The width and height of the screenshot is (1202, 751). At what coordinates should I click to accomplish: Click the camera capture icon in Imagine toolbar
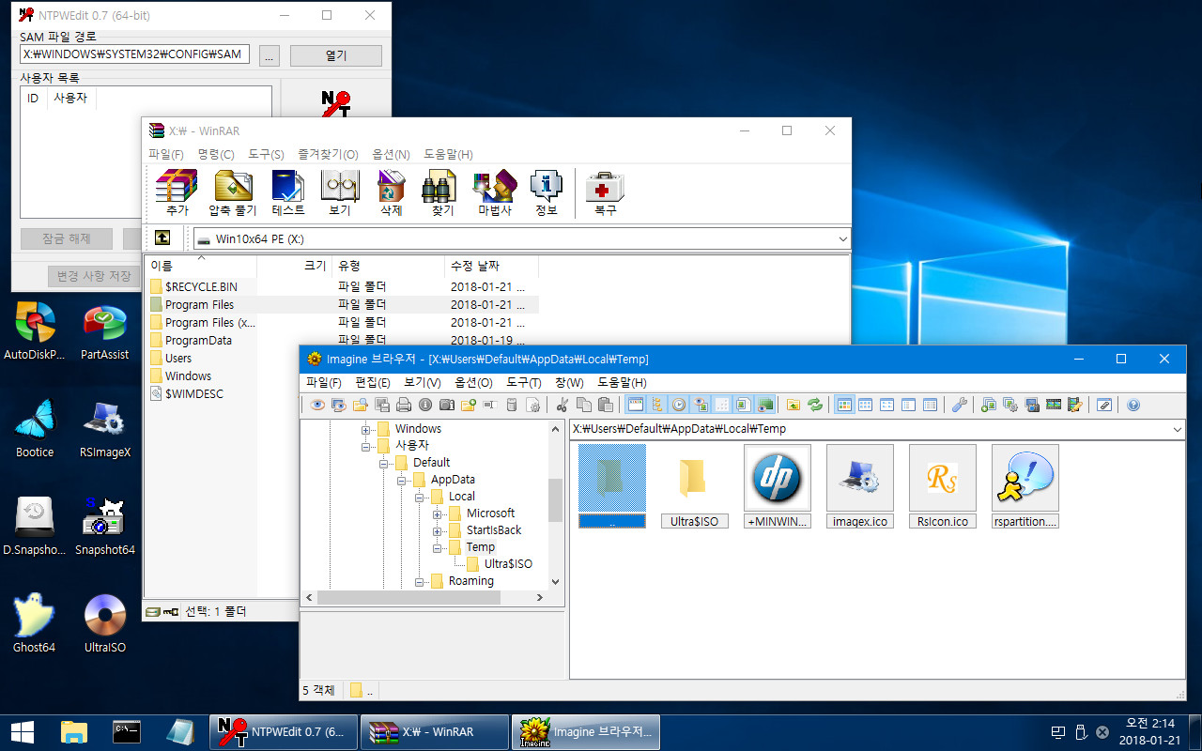click(x=447, y=405)
